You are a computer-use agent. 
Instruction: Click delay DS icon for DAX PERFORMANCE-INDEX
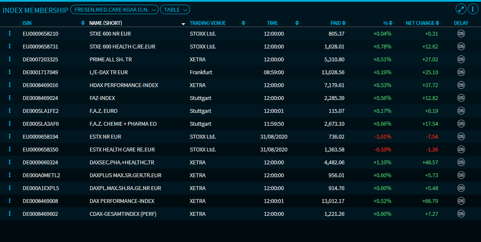coord(461,201)
